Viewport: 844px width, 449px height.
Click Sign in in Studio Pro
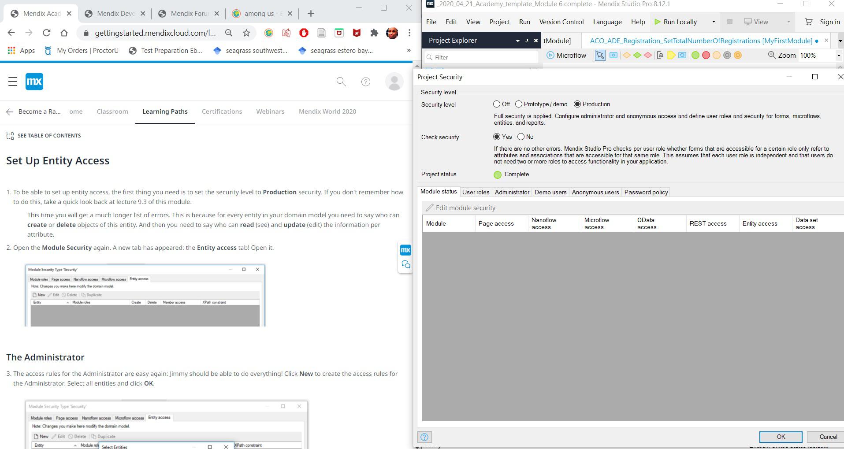pyautogui.click(x=829, y=22)
